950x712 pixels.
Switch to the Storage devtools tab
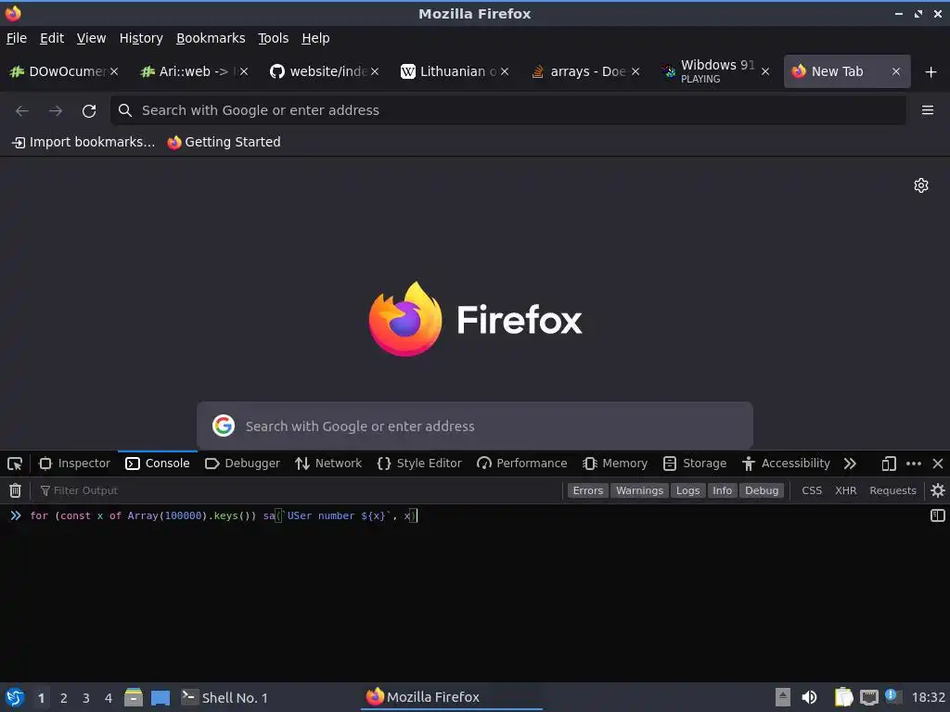695,464
